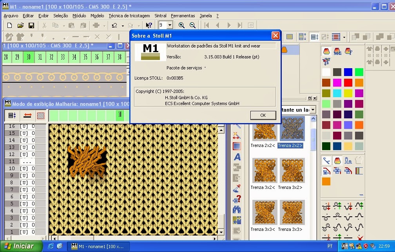
Task: Click column header 30 in pattern view
Action: pos(29,57)
